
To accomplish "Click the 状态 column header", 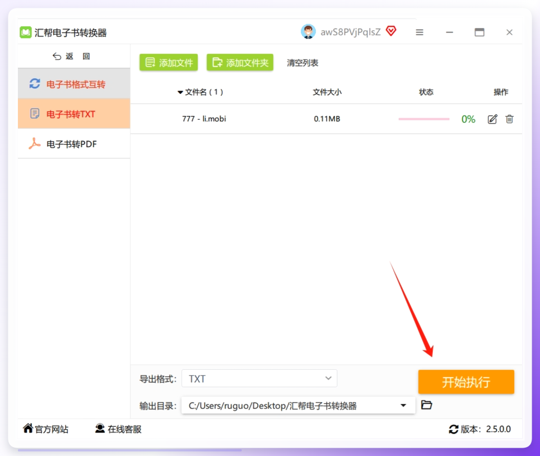I will [426, 92].
